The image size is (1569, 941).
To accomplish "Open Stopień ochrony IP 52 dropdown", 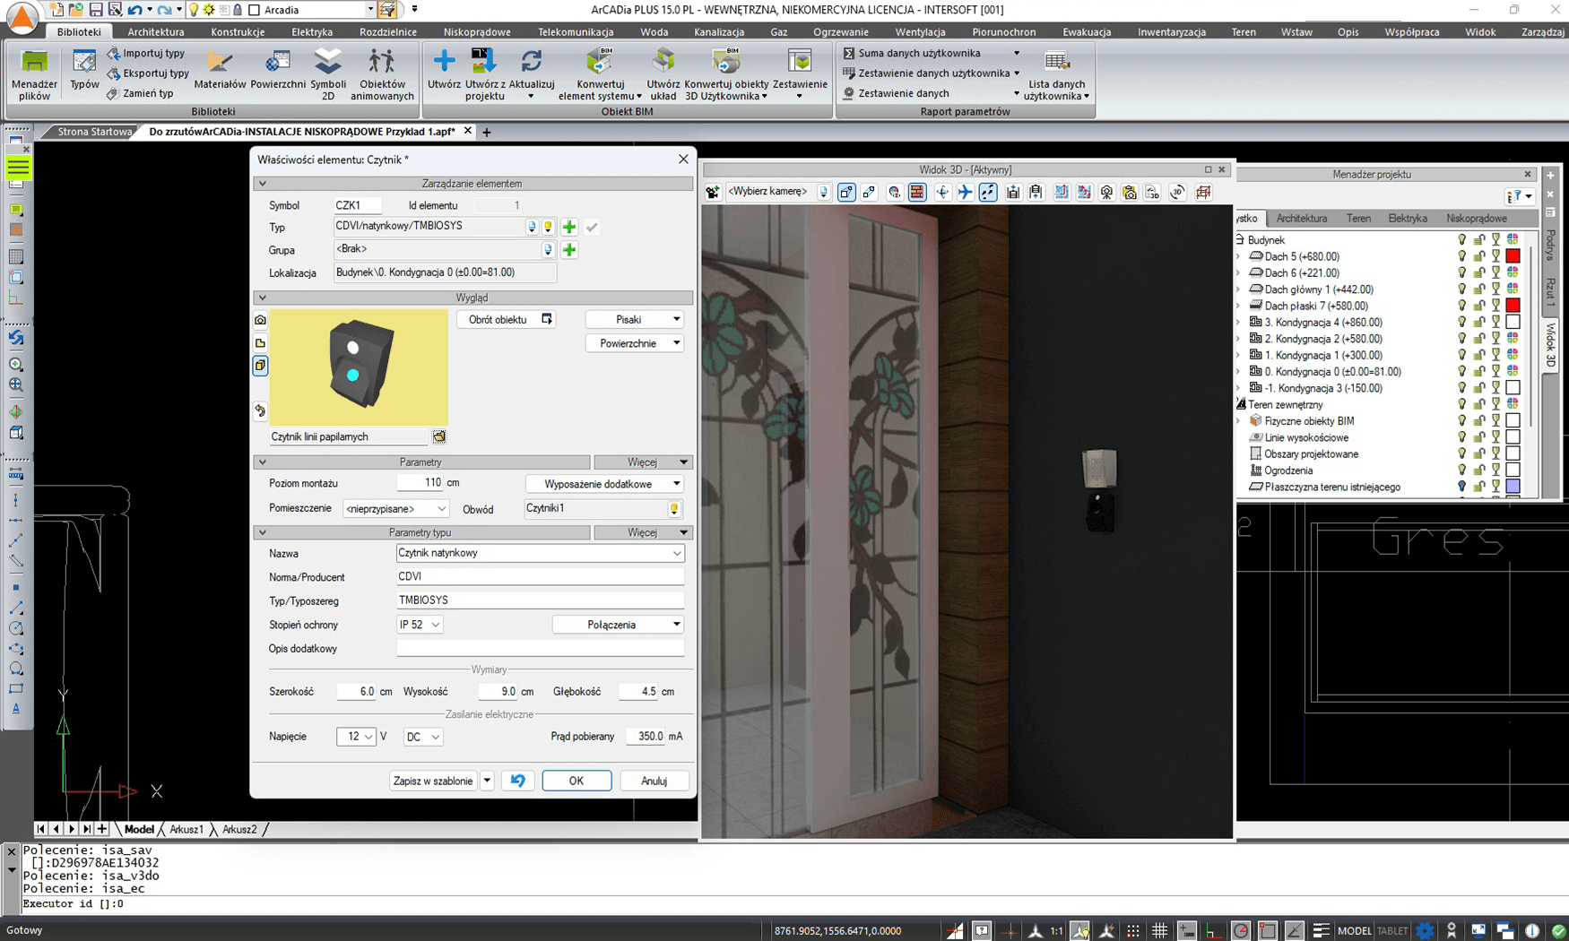I will click(420, 625).
